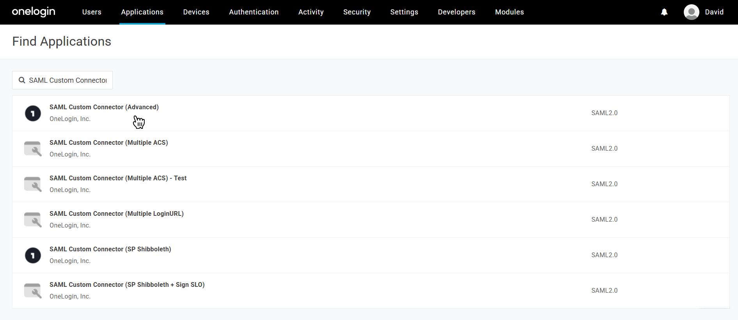Image resolution: width=738 pixels, height=320 pixels.
Task: Click OneLogin, Inc. under Multiple LoginURL
Action: pyautogui.click(x=70, y=225)
